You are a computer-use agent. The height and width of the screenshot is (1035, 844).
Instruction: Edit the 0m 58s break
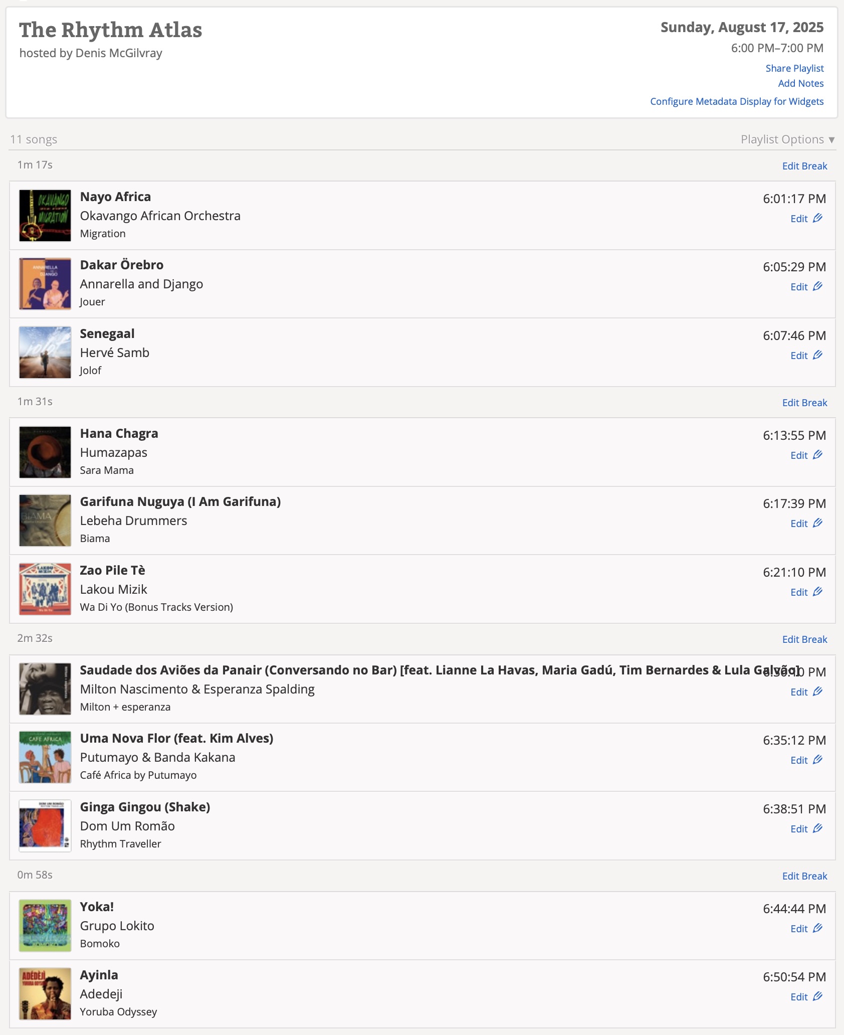[804, 876]
